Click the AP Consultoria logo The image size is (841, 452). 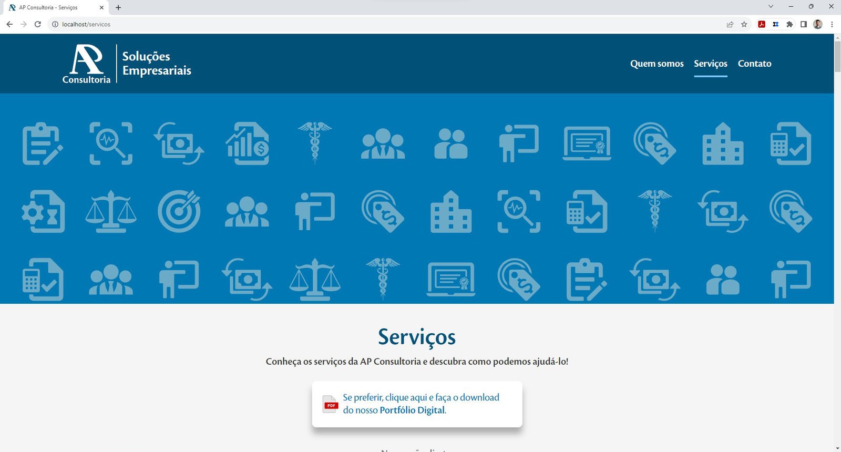coord(87,64)
